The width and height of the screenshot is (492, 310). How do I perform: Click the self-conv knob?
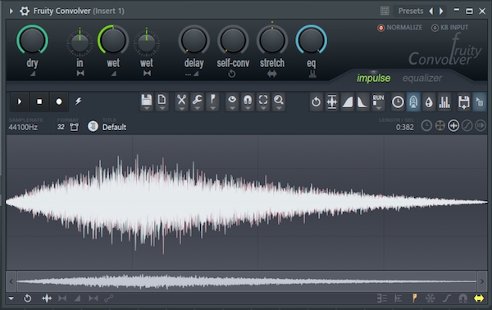(x=233, y=40)
